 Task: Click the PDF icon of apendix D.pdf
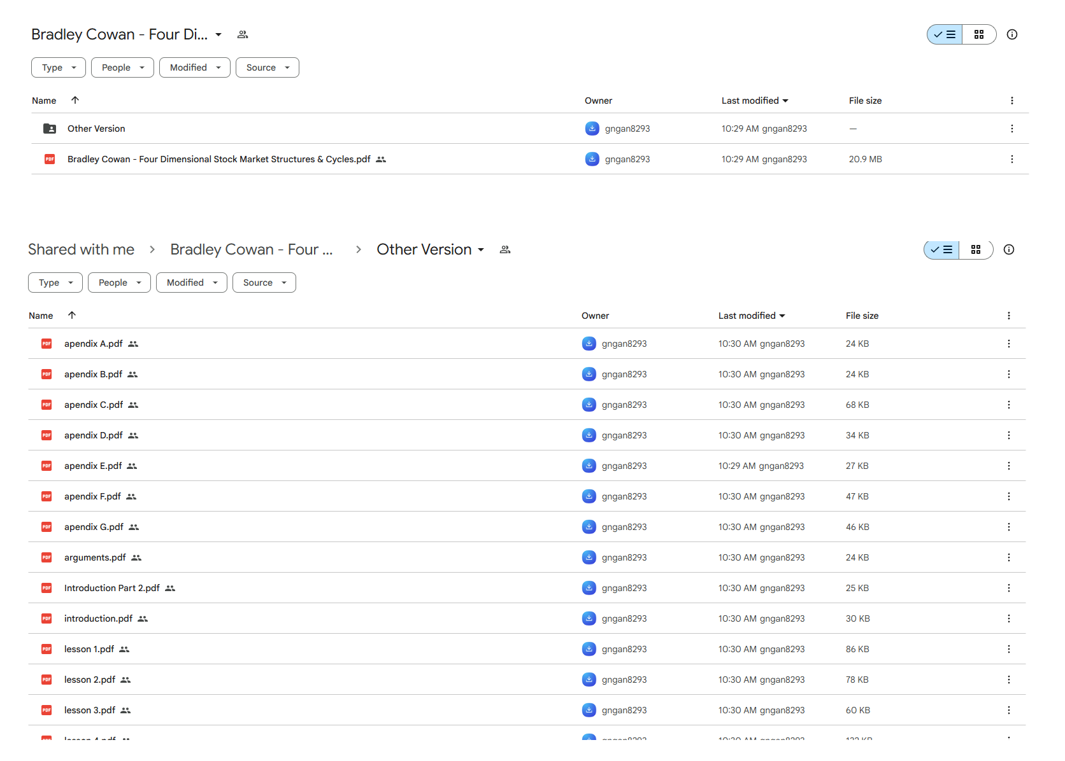pos(46,435)
